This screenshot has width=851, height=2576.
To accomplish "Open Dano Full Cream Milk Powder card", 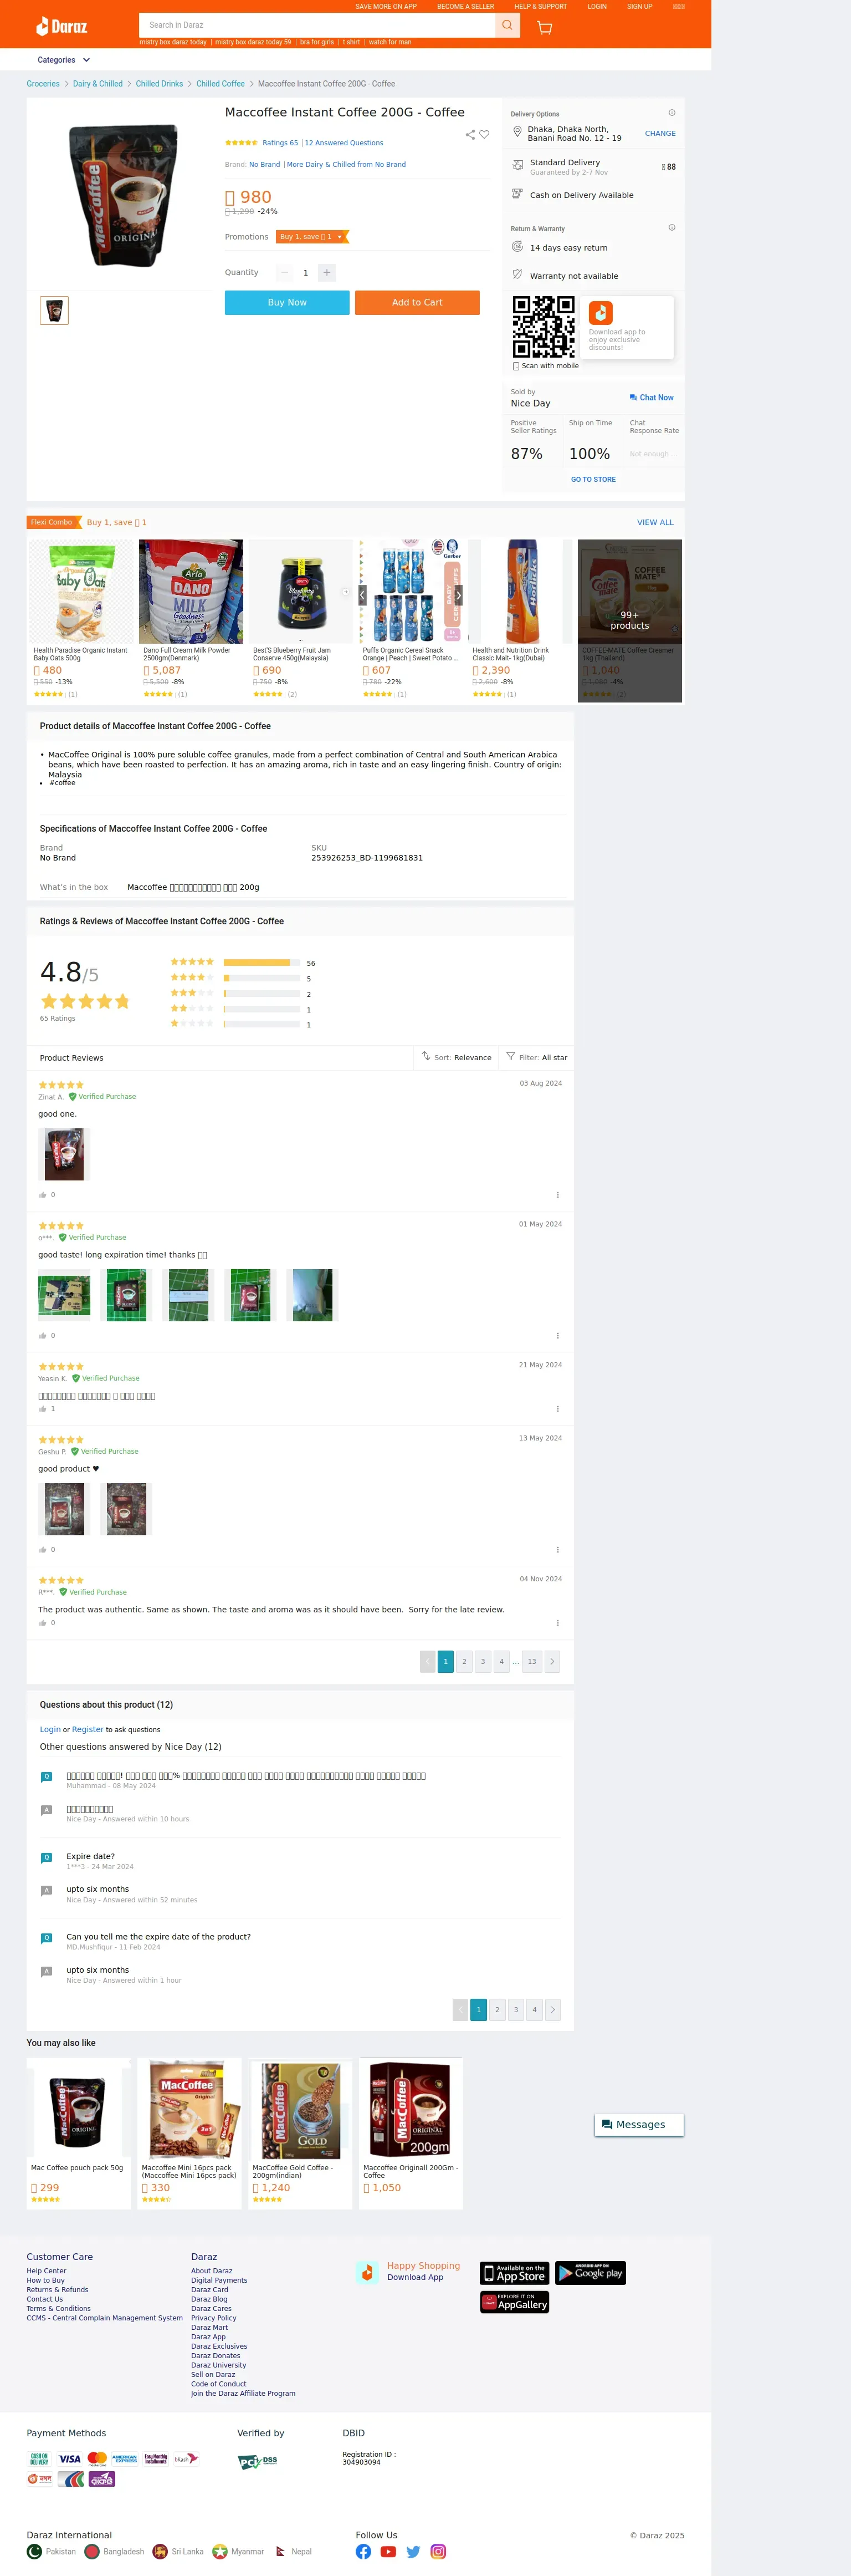I will coord(190,620).
